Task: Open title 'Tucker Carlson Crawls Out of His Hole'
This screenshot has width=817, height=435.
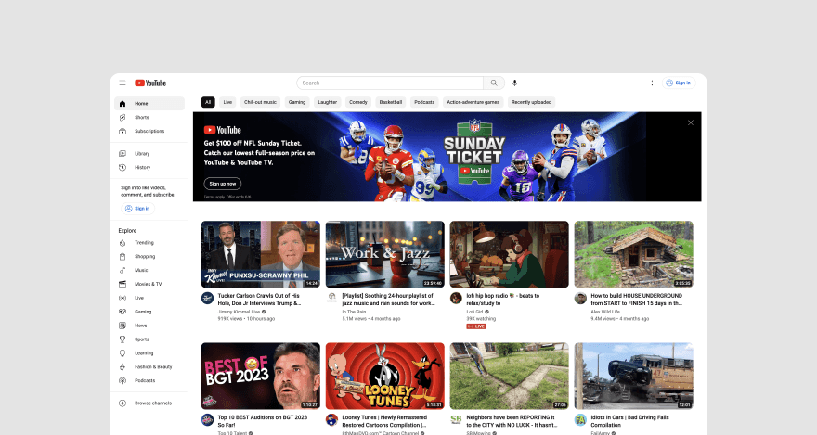Action: coord(259,300)
